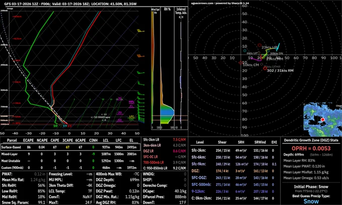Image resolution: width=342 pixels, height=205 pixels.
Task: Click the NCAPE column header
Action: (x=42, y=140)
